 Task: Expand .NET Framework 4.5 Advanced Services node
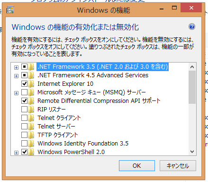pyautogui.click(x=16, y=76)
